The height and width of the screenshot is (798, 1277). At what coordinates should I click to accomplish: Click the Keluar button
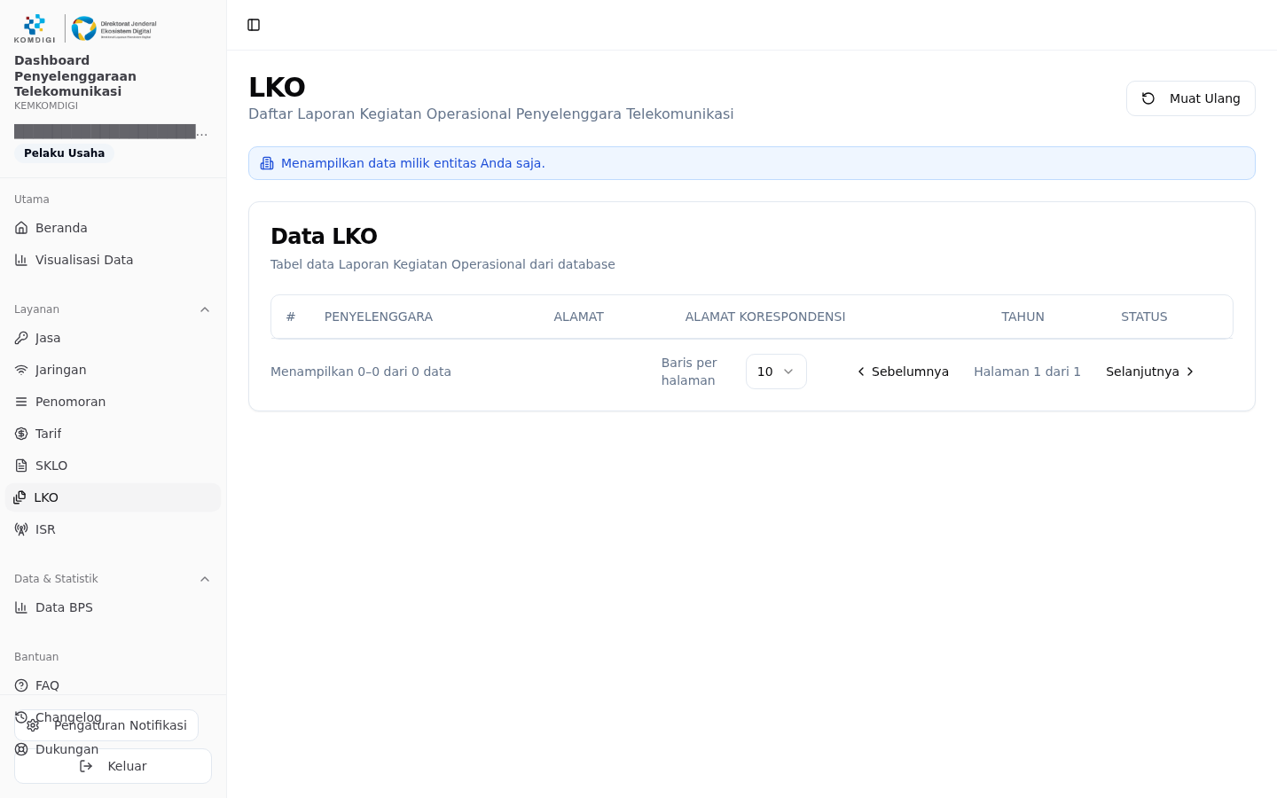113,766
